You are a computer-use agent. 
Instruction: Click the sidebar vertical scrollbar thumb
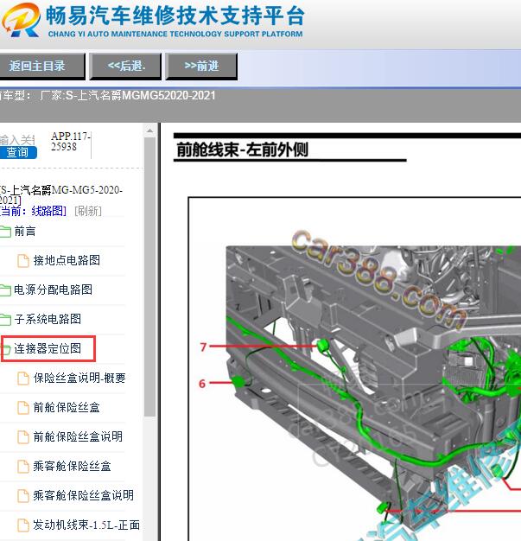(149, 277)
